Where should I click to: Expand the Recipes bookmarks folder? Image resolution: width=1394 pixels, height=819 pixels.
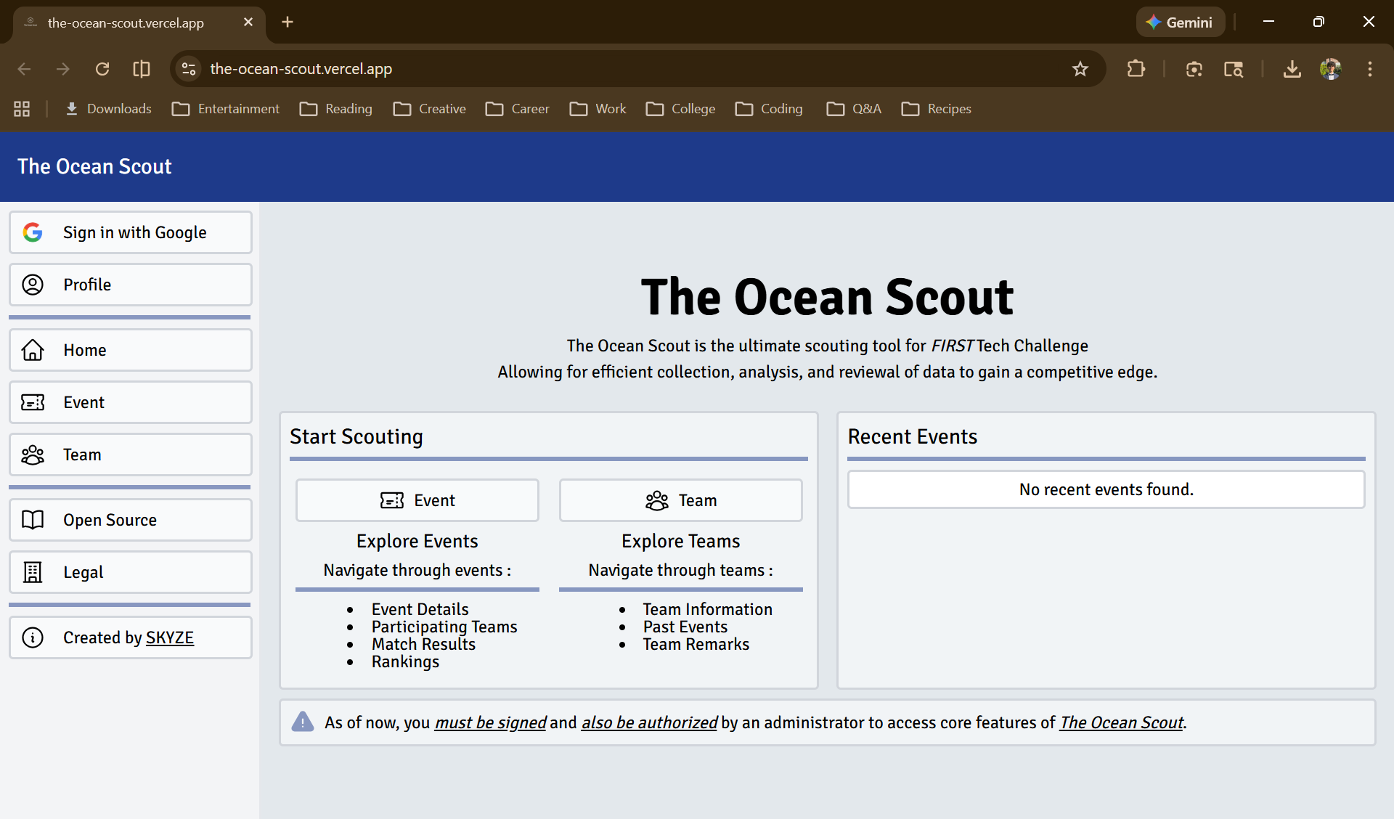tap(937, 109)
